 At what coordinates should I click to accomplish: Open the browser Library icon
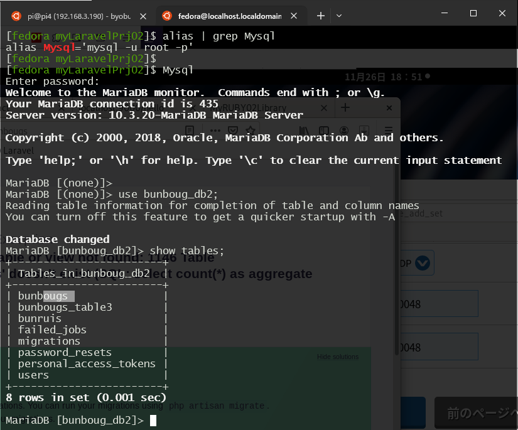tap(304, 130)
